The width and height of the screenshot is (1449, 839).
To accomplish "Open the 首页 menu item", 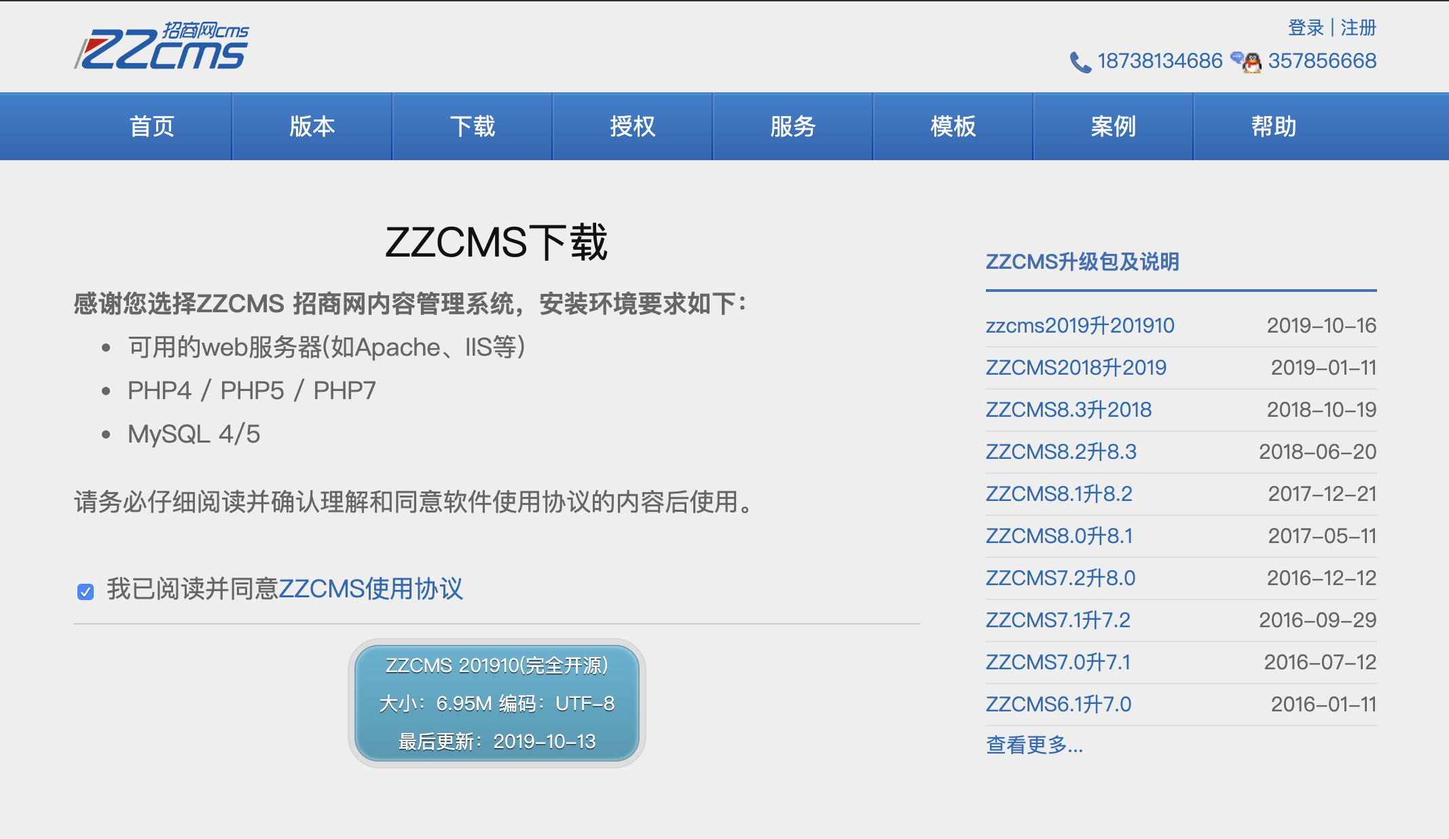I will click(x=152, y=126).
